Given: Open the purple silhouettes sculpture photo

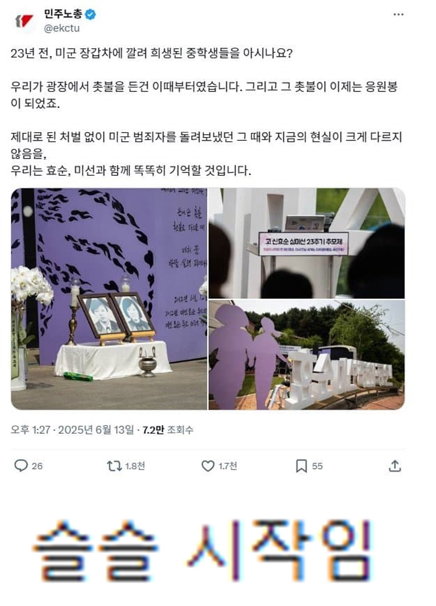Looking at the screenshot, I should [307, 355].
